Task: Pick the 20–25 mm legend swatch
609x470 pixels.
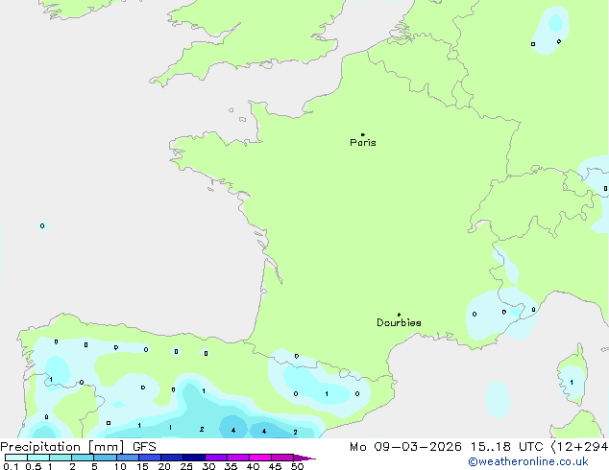Action: click(x=172, y=458)
